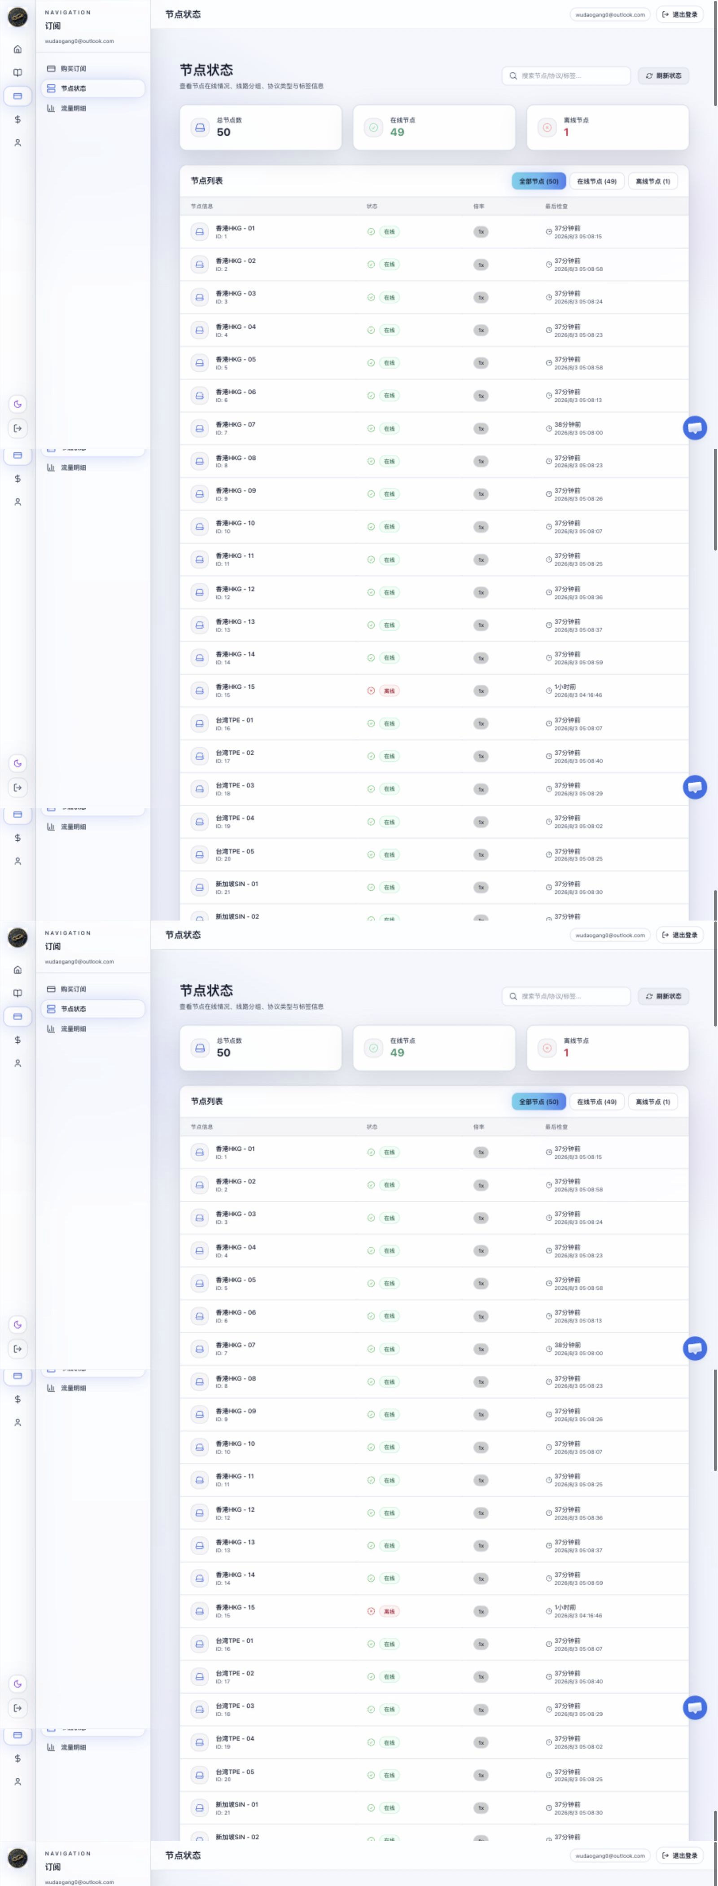This screenshot has height=1886, width=718.
Task: Click 状态 column header, lower copy
Action: (372, 1127)
